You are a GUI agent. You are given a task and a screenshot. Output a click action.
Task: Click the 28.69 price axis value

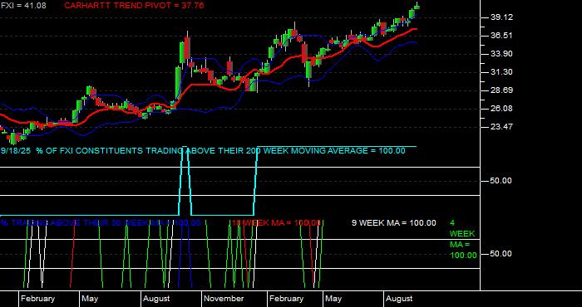tap(501, 90)
